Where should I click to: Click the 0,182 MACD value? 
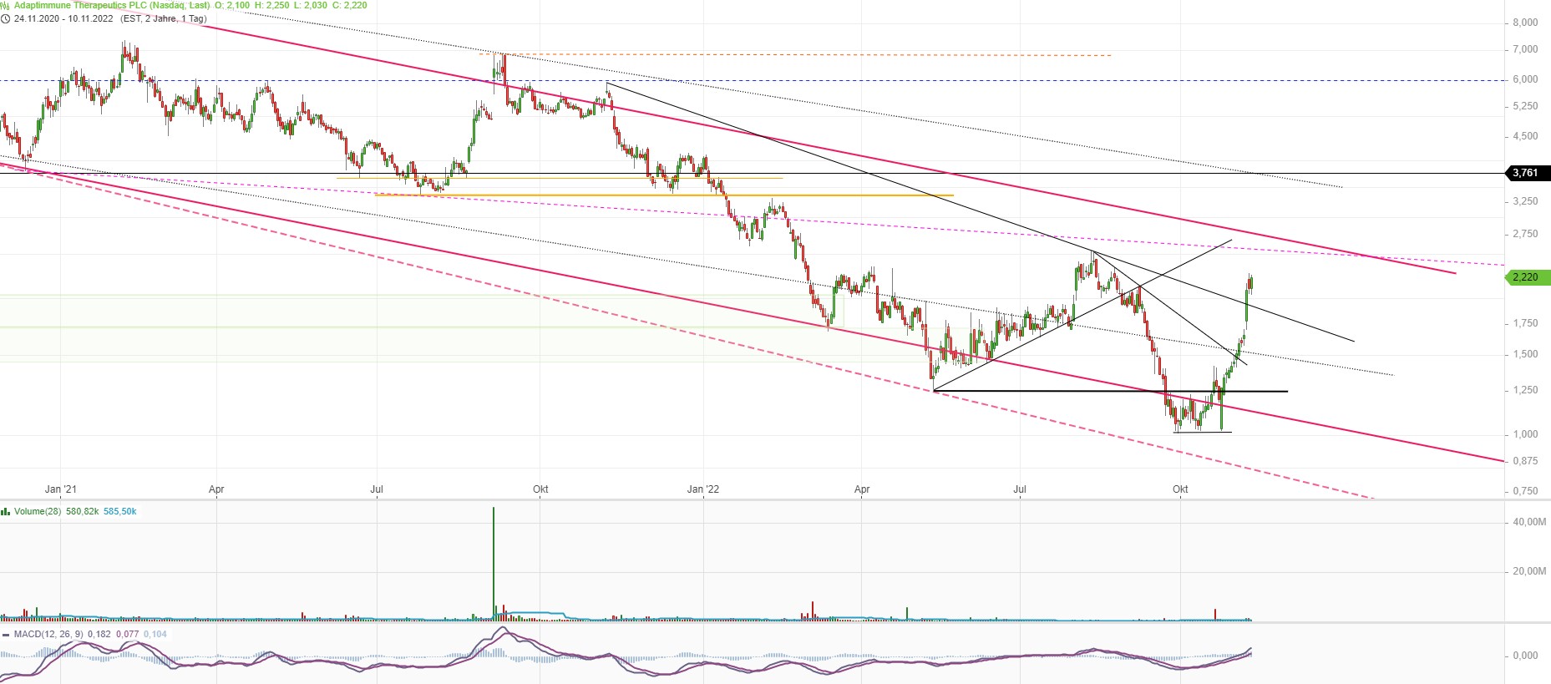click(99, 635)
